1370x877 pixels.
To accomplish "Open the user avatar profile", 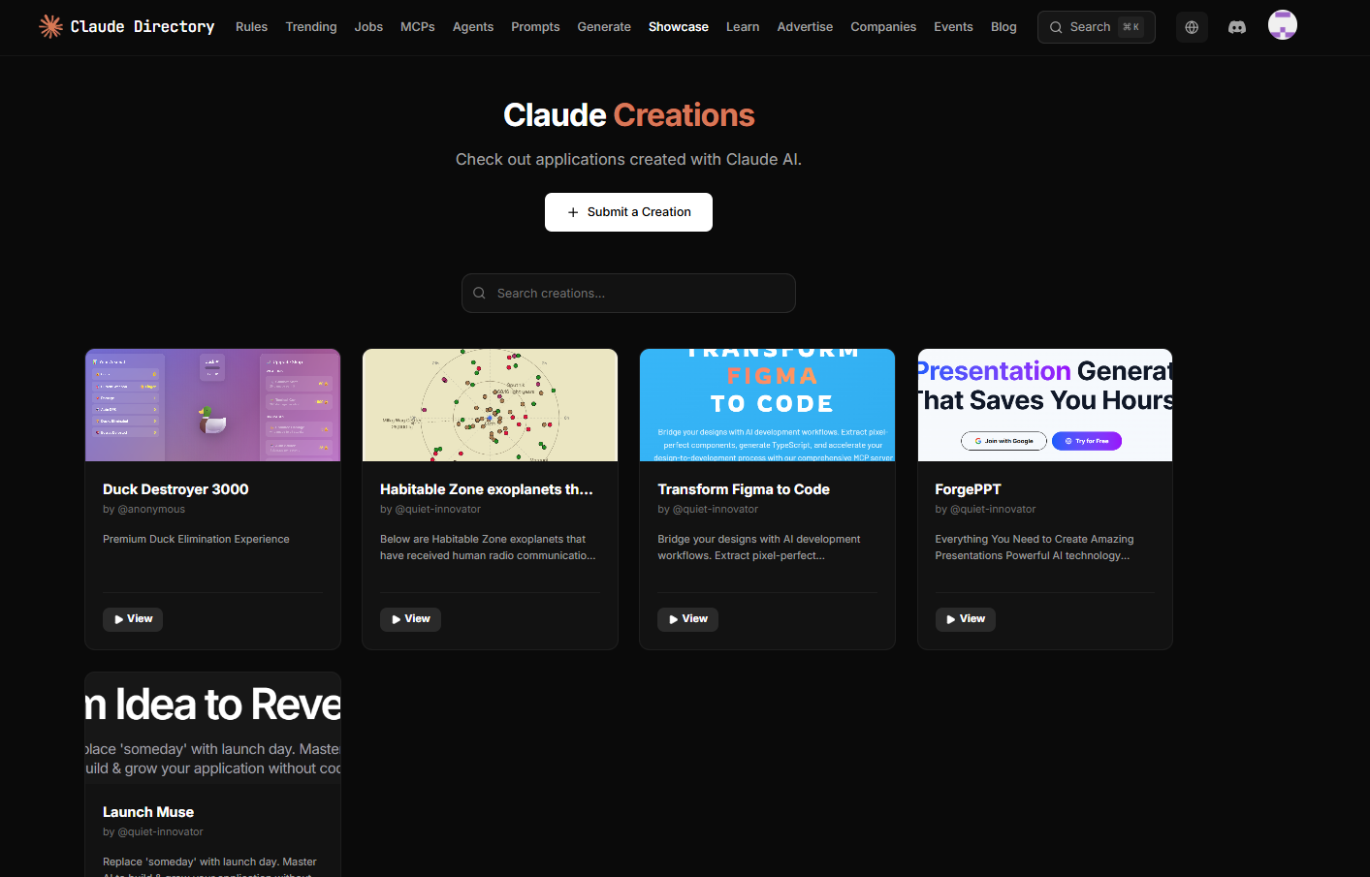I will point(1283,25).
